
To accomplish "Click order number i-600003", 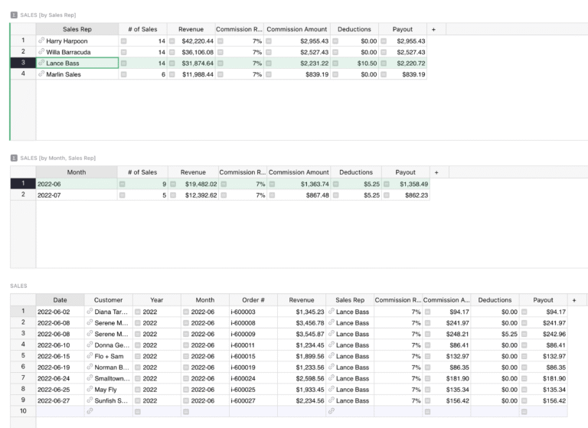I will 253,312.
